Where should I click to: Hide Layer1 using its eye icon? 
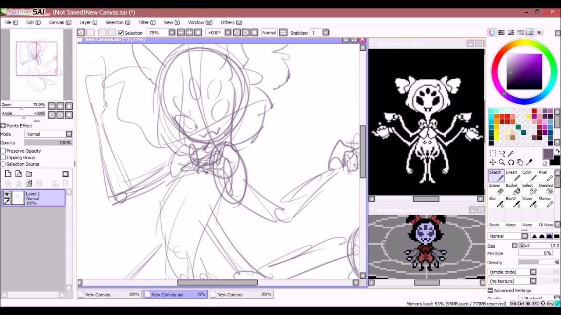7,194
